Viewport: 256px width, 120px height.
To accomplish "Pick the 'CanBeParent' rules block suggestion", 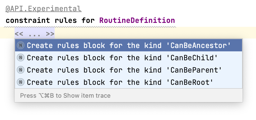I will tap(124, 70).
